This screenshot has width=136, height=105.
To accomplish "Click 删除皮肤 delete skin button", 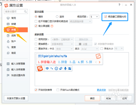I will pyautogui.click(x=84, y=39).
